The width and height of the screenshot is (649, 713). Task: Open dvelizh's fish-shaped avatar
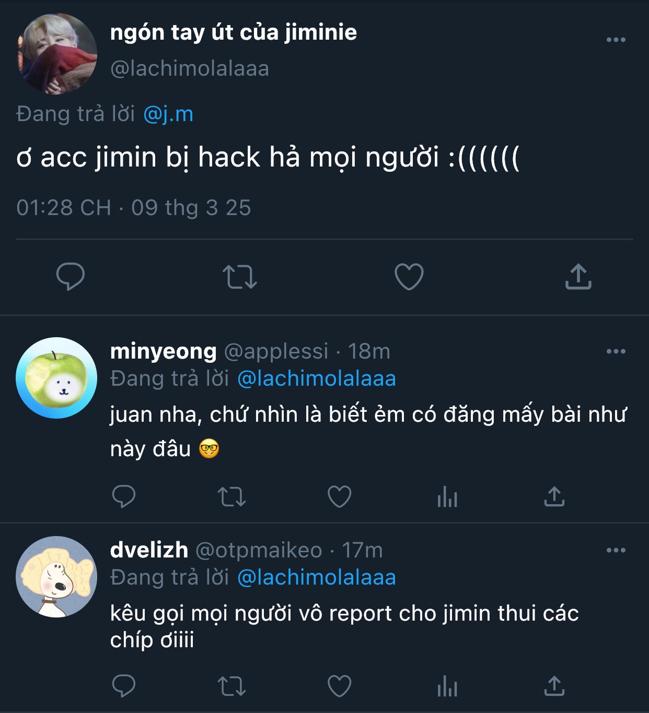(56, 577)
